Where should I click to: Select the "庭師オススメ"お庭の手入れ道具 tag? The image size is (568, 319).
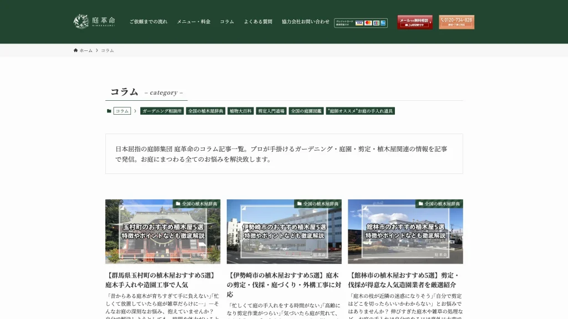[361, 111]
